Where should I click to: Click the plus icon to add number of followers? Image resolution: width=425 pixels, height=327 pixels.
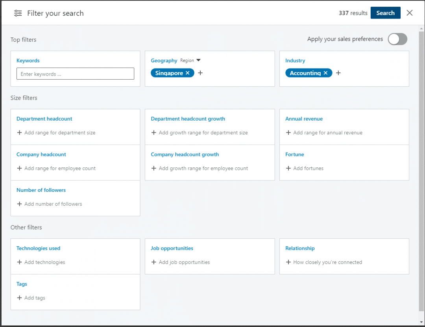(19, 204)
